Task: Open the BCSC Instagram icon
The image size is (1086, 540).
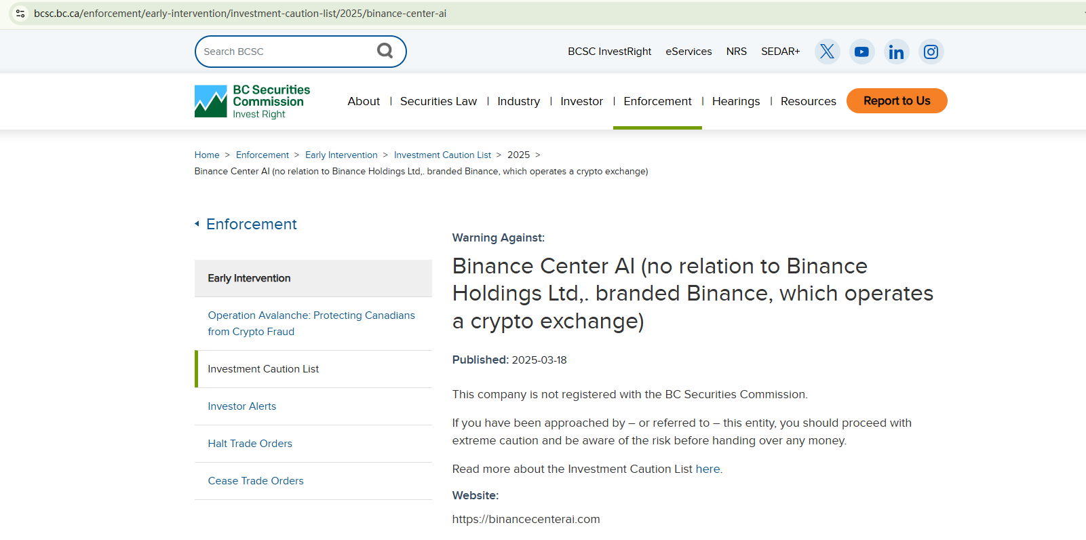Action: tap(931, 52)
